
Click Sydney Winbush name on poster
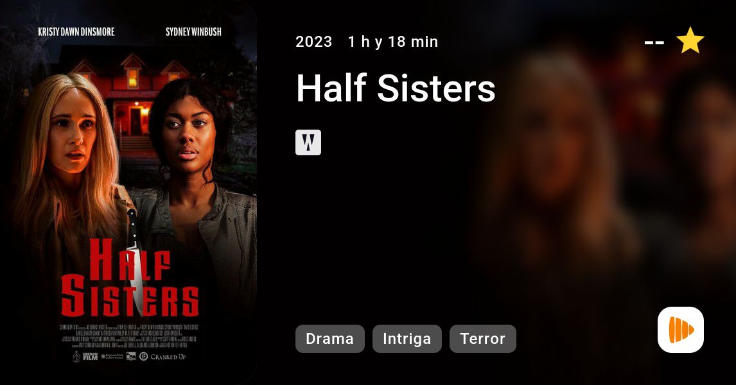[x=193, y=32]
